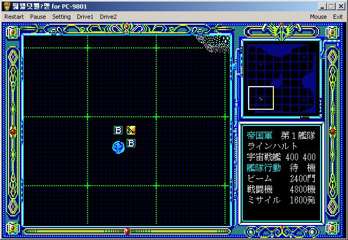This screenshot has height=240, width=348.
Task: Click the red marker on the bottom bar
Action: [127, 231]
